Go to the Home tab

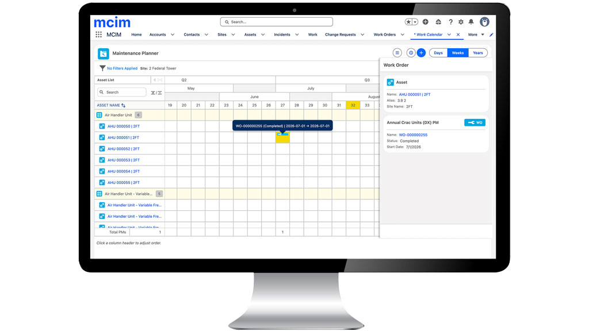[x=136, y=34]
